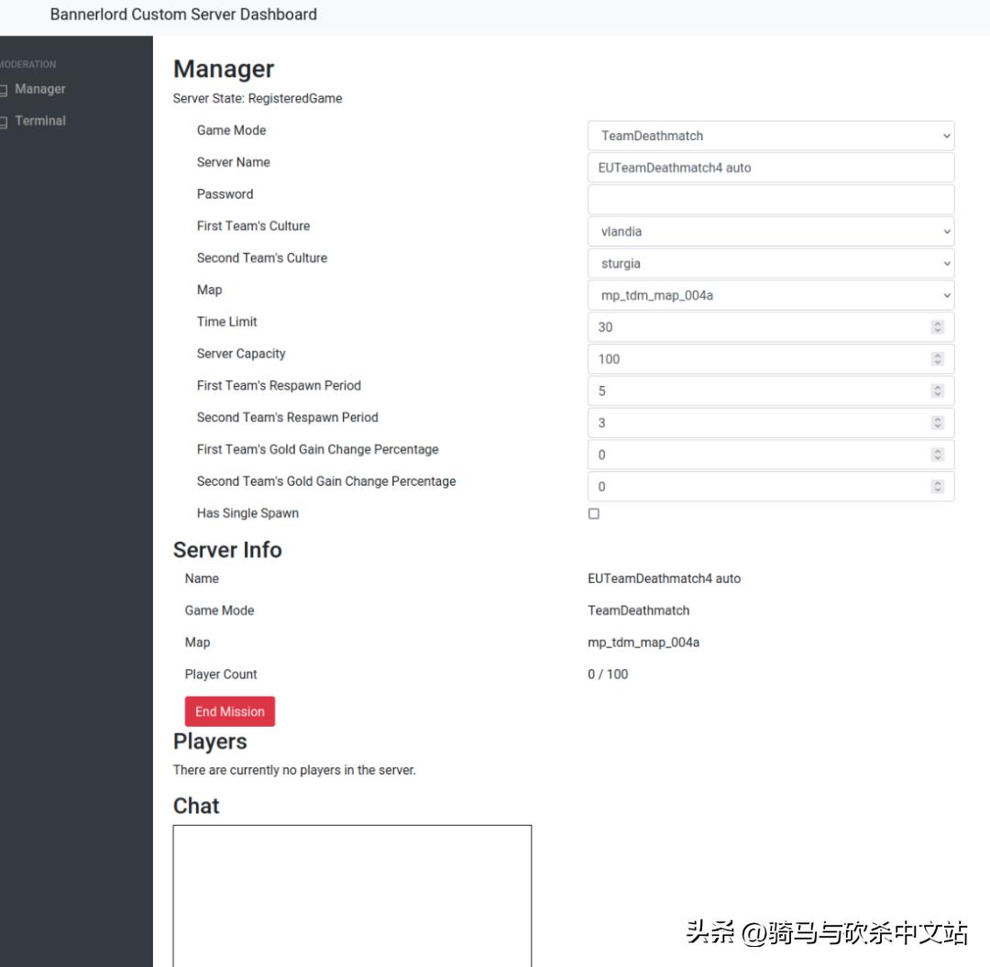Adjust Second Team's Respawn Period spinner
Screen dimensions: 990x967
[938, 423]
